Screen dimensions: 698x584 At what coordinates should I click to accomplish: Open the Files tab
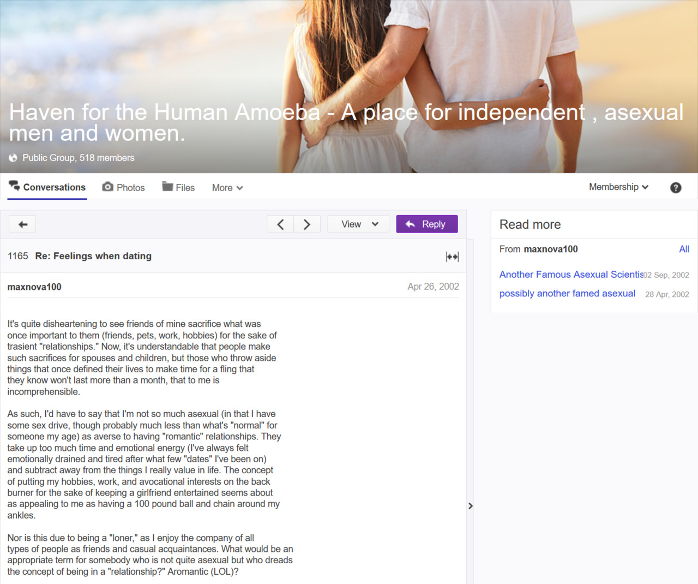point(178,187)
